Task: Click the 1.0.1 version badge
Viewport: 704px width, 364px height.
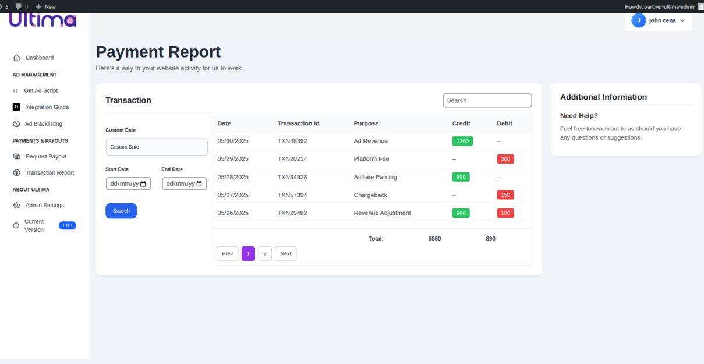Action: point(68,225)
